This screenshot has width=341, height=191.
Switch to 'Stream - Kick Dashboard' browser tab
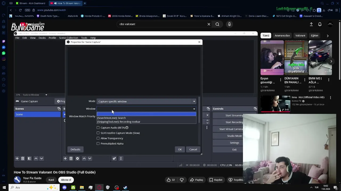coord(30,3)
